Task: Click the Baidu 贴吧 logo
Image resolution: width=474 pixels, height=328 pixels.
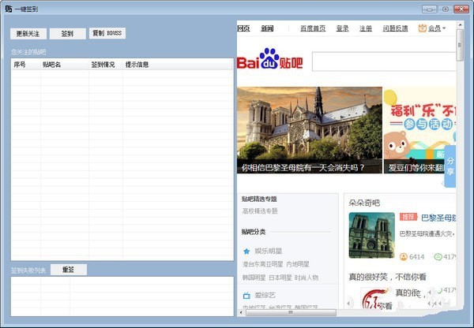Action: [x=269, y=59]
